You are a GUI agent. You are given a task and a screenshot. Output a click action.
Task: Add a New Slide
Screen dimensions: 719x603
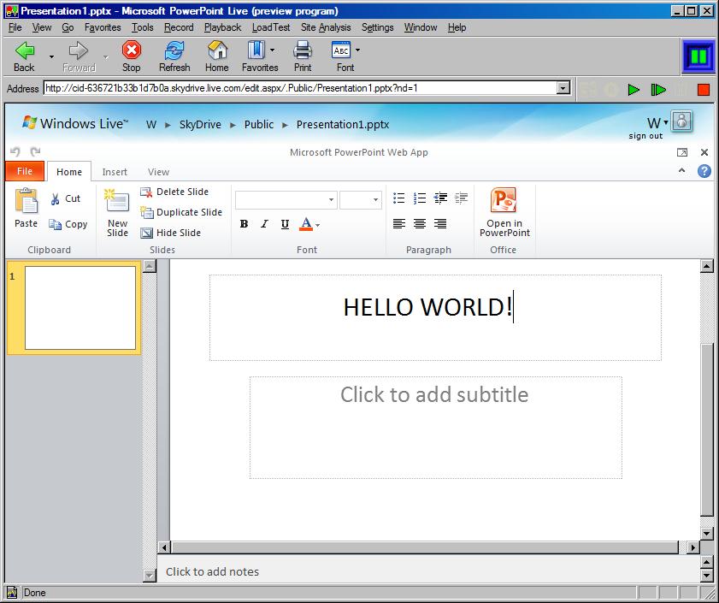tap(117, 213)
